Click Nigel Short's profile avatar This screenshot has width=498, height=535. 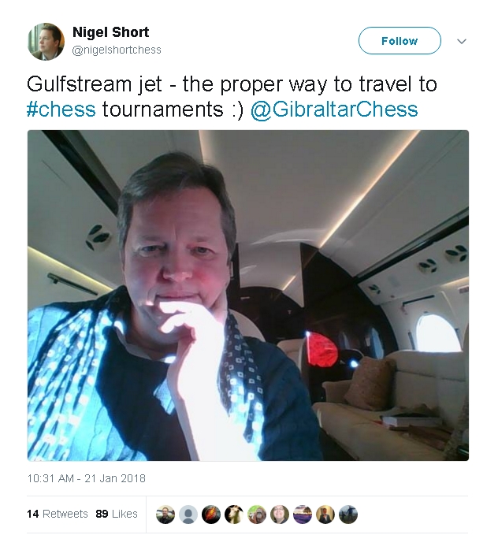[46, 41]
